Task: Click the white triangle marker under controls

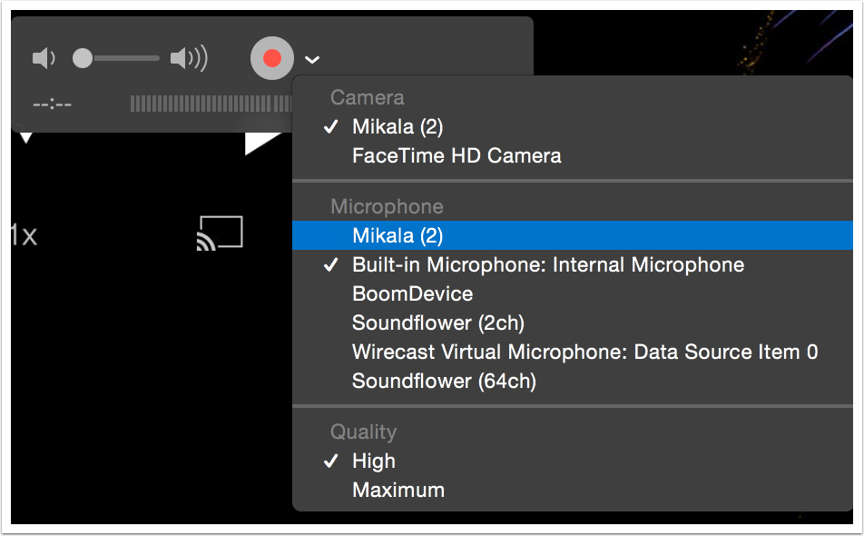Action: coord(262,144)
